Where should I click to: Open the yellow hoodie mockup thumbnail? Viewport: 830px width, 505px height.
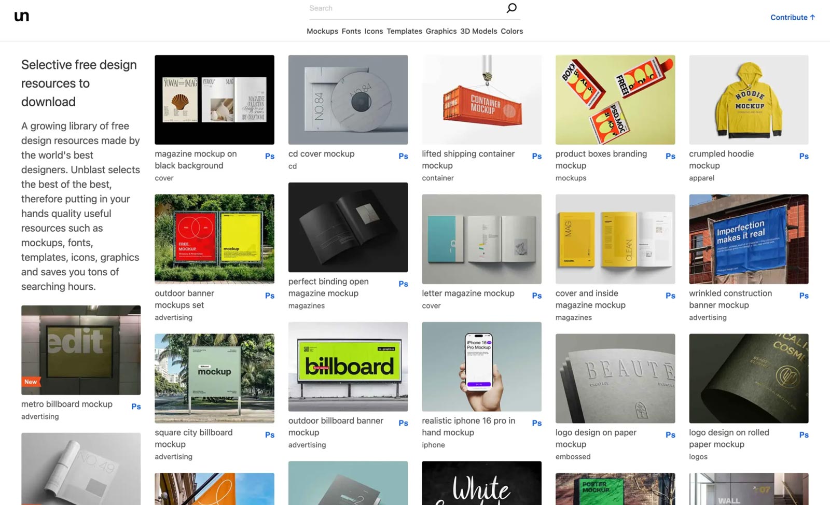(x=749, y=100)
